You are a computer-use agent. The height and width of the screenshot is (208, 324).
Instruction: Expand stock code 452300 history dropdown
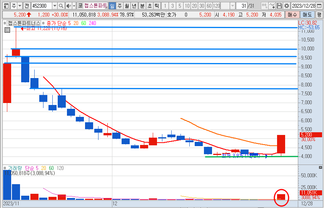click(x=55, y=6)
